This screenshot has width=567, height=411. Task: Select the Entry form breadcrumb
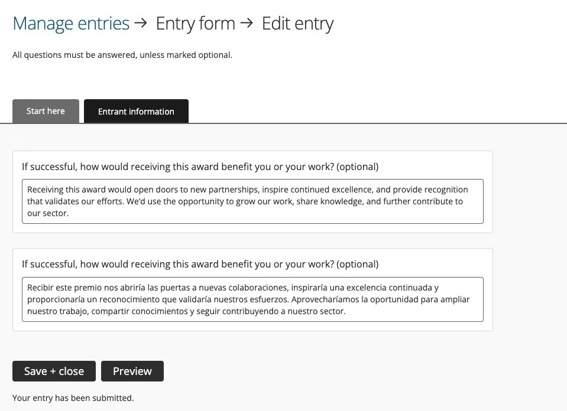point(195,24)
